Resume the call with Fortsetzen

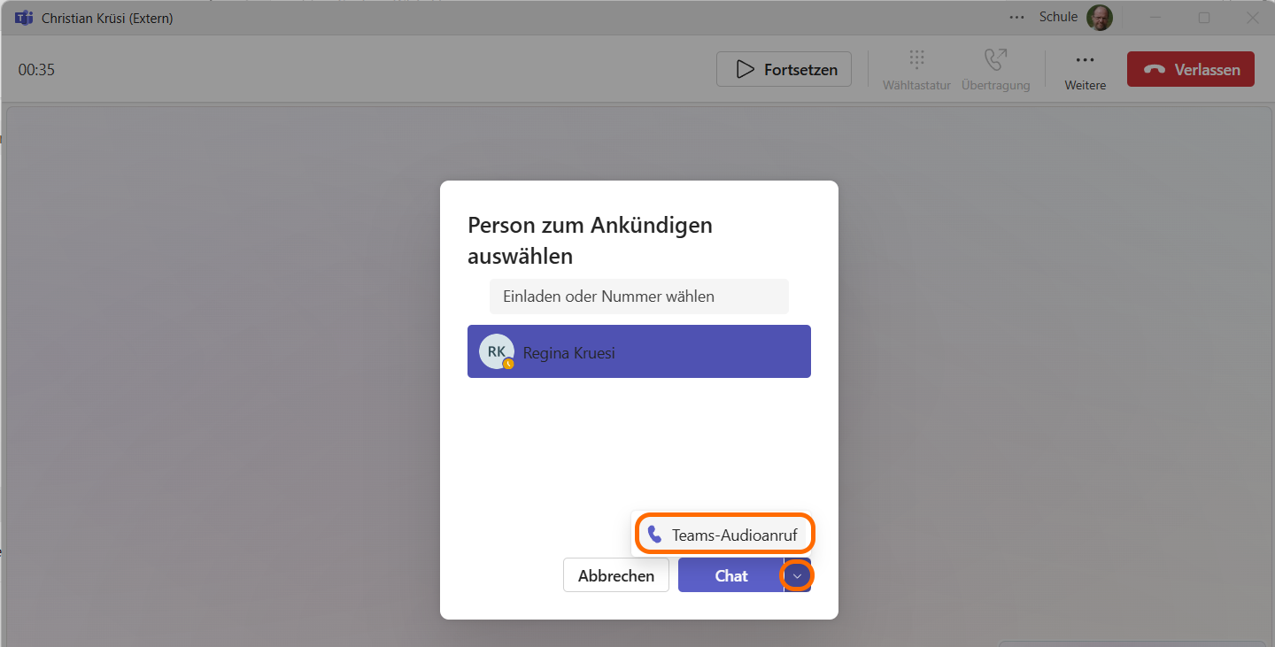pos(784,70)
